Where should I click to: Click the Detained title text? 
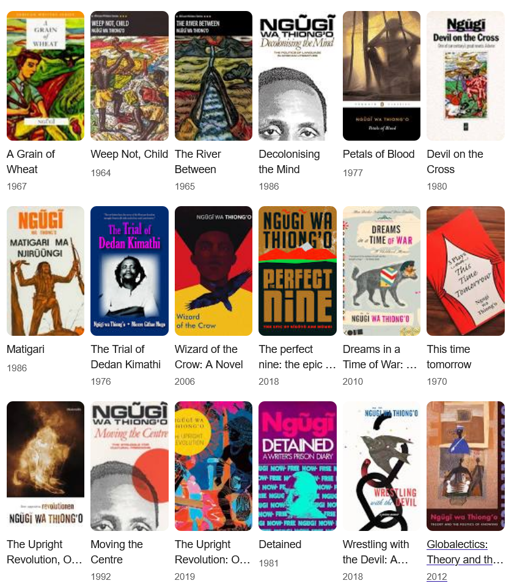(x=280, y=544)
